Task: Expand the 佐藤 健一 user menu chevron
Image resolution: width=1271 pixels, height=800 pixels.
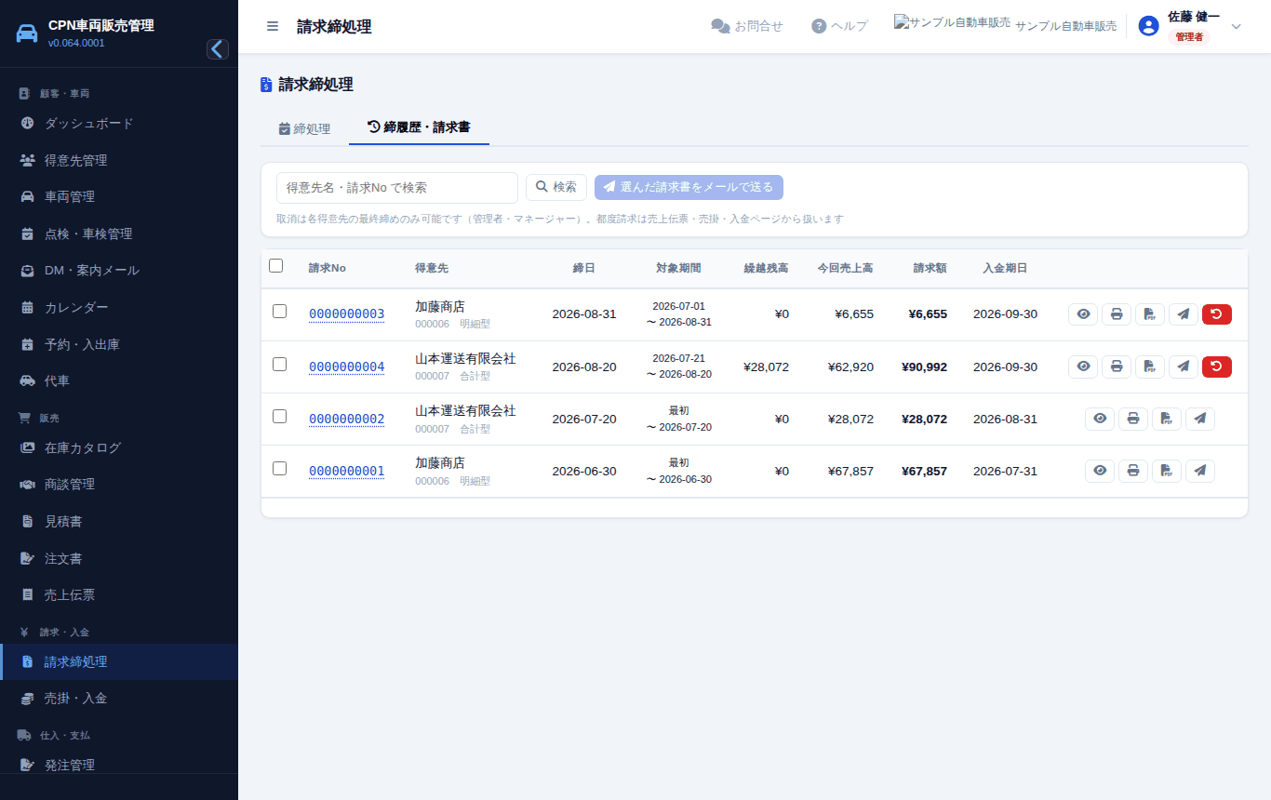Action: 1236,26
